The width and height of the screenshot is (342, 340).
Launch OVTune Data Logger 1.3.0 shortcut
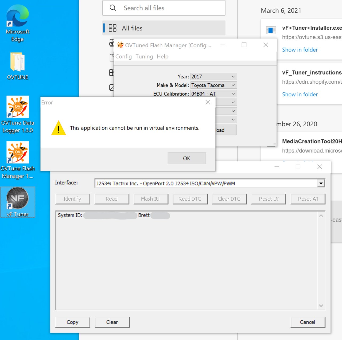point(18,115)
